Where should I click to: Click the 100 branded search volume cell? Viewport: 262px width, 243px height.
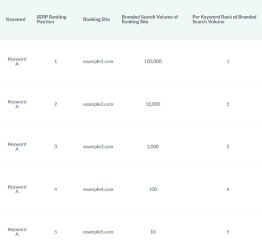pos(153,189)
